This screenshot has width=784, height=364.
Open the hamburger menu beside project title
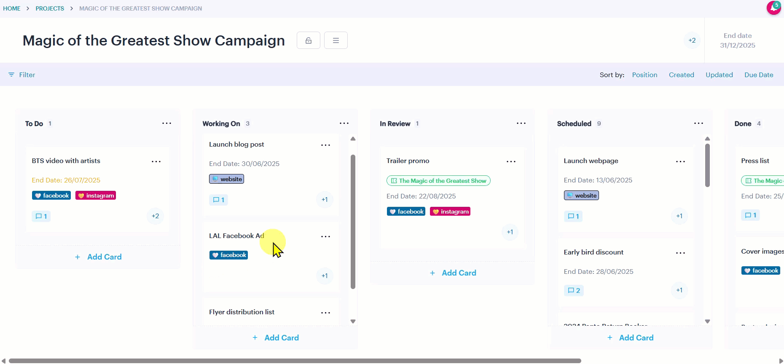pos(336,40)
